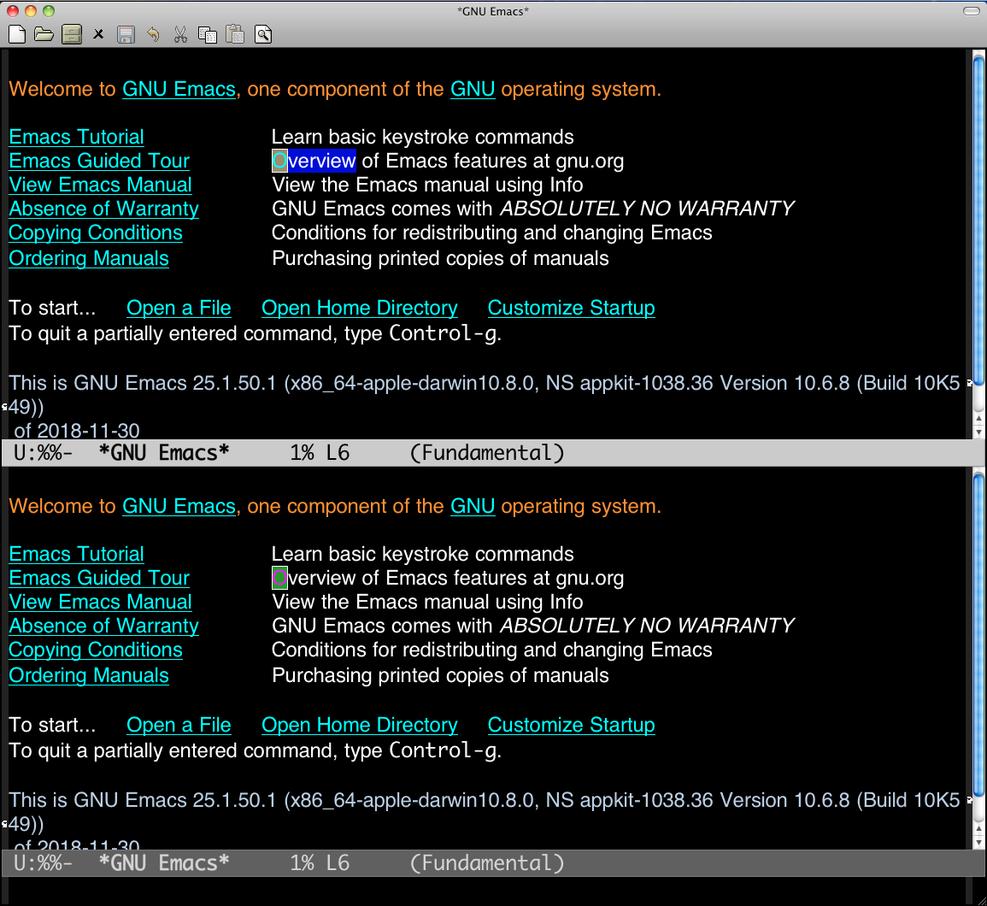Click the Copy toolbar icon
This screenshot has height=906, width=987.
pos(208,35)
